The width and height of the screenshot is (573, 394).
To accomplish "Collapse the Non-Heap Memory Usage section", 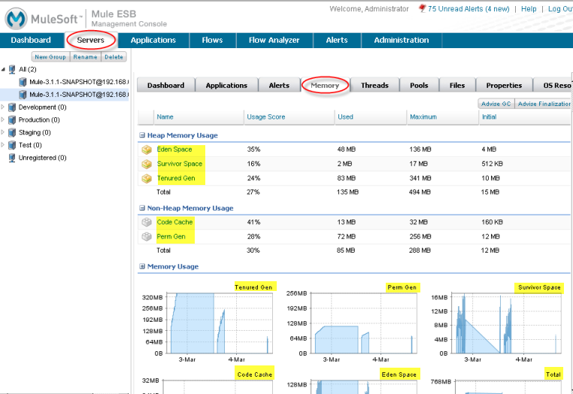I will (x=142, y=208).
